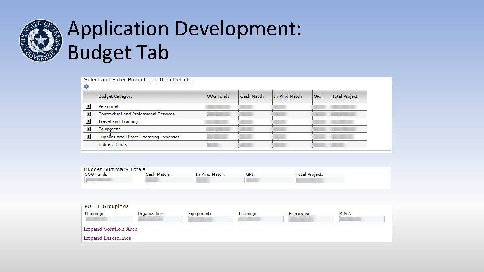Click the Cash Match summary total field
Viewport: 484px width, 272px height.
click(169, 180)
